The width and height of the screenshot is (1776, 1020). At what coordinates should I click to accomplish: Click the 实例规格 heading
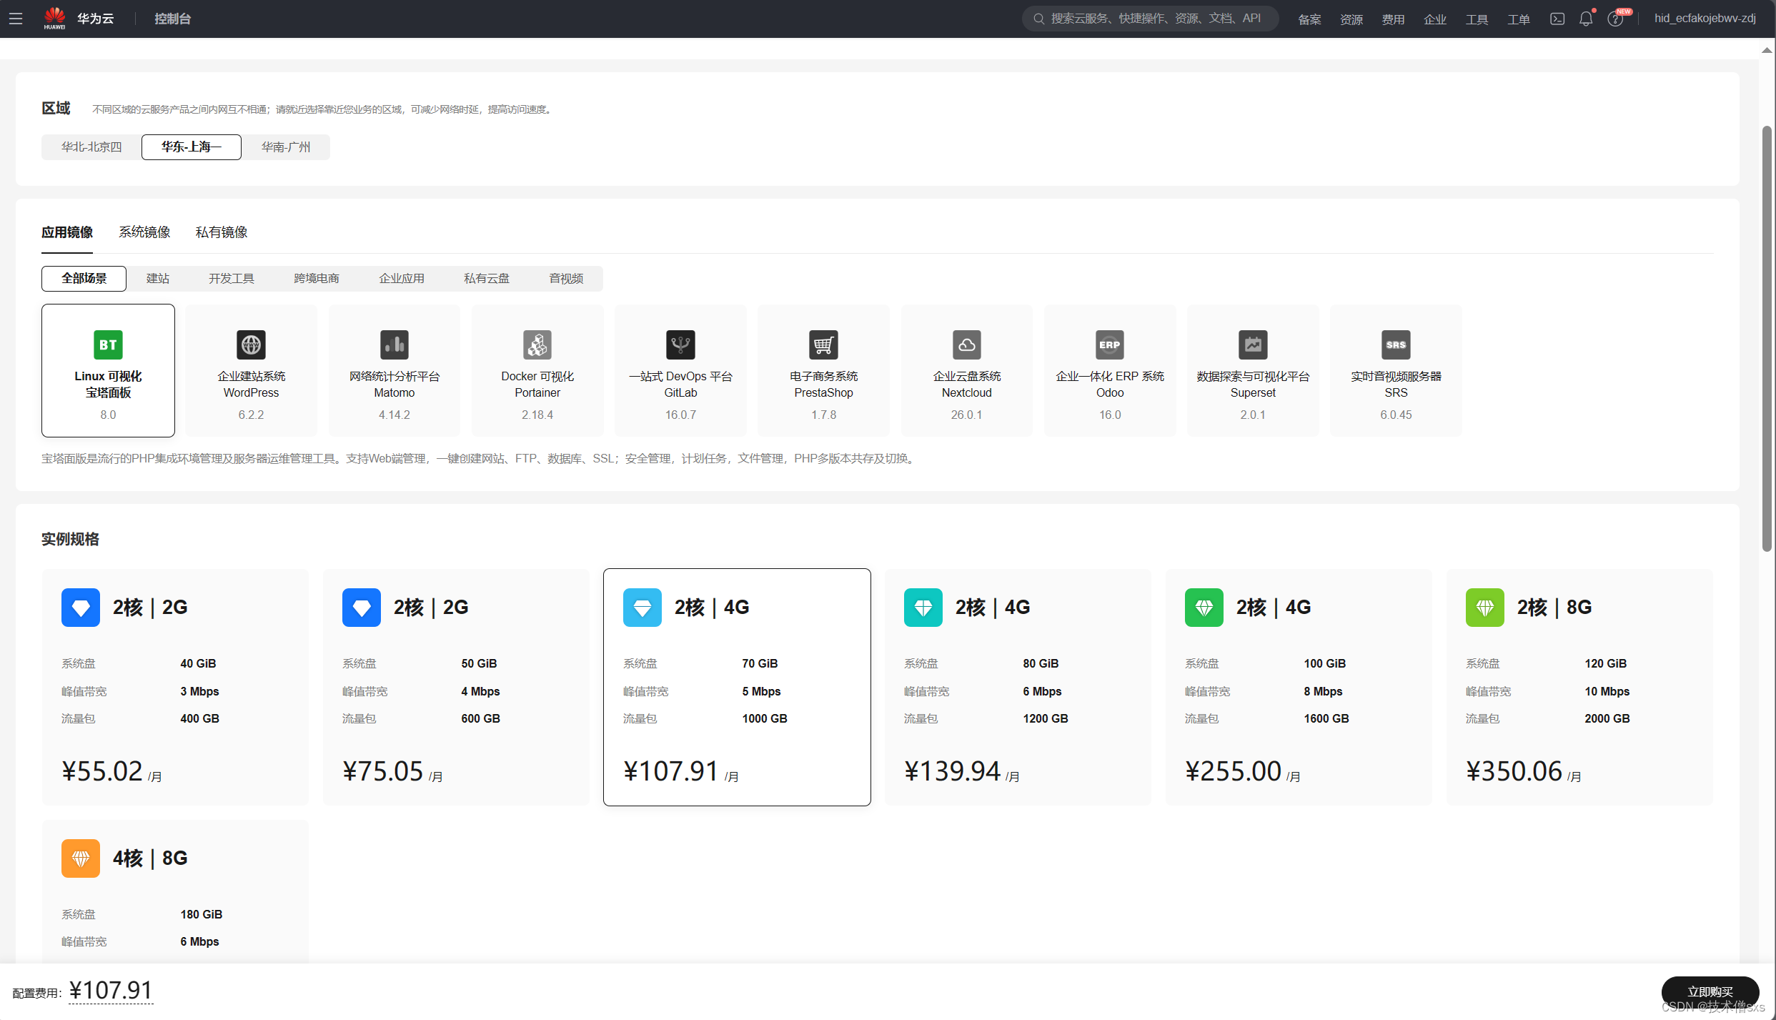[70, 540]
